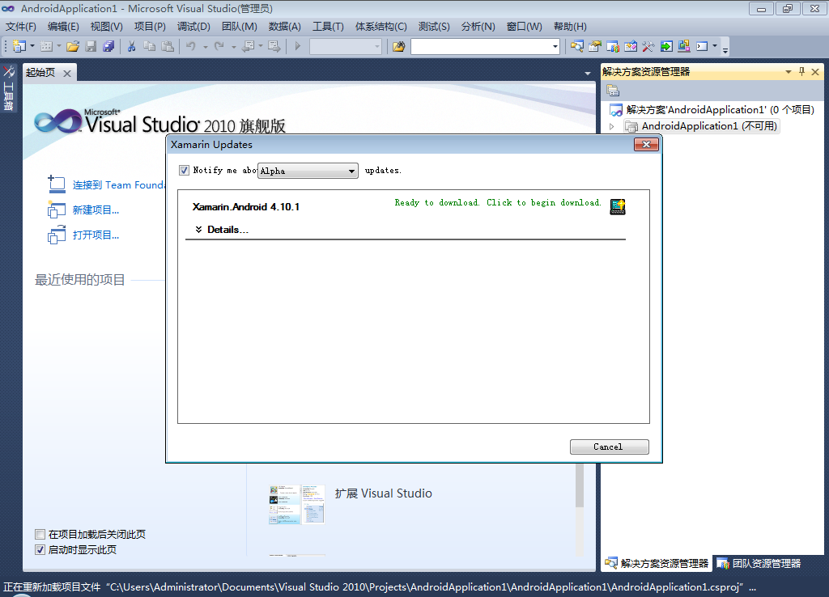Open the 调试(D) menu
Image resolution: width=829 pixels, height=597 pixels.
coord(193,27)
